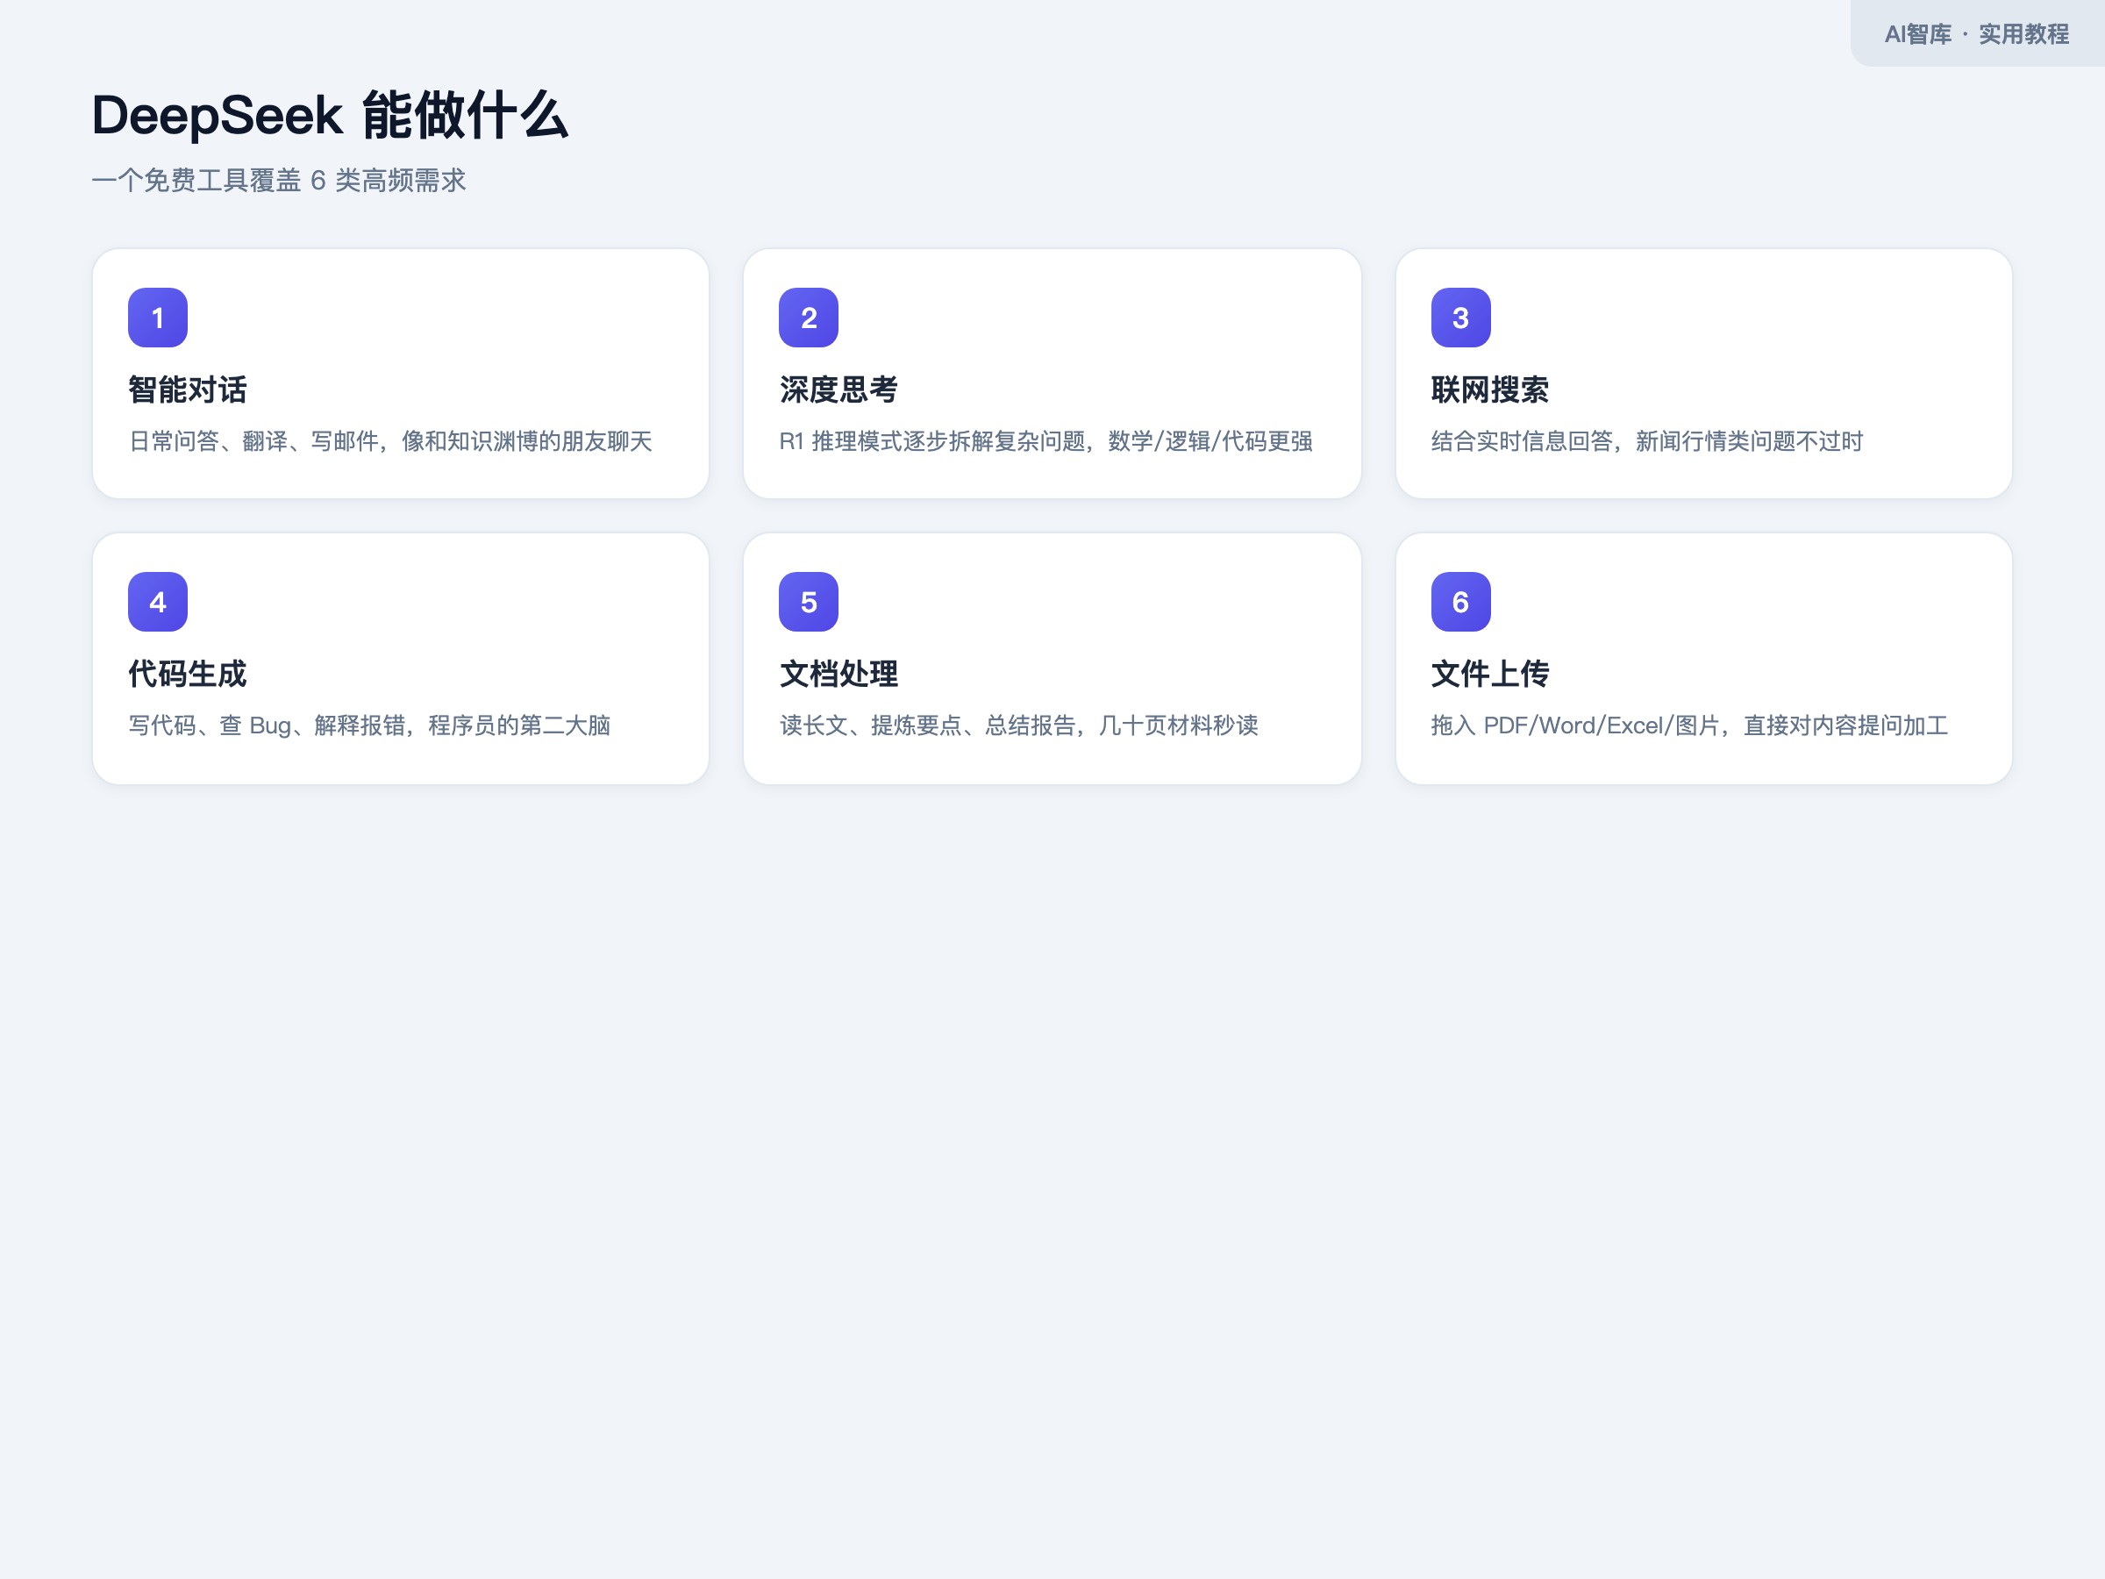
Task: Click the number 4 badge icon
Action: [158, 602]
